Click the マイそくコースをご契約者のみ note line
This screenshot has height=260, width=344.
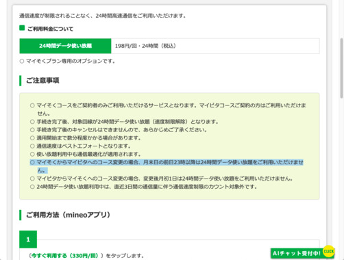click(x=168, y=109)
